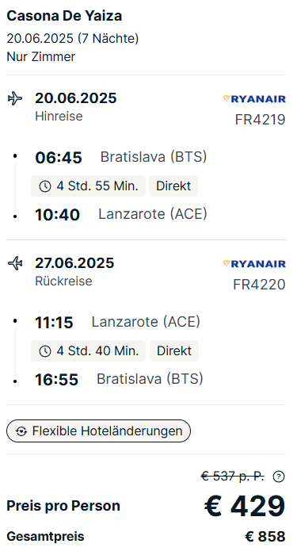Click the clock icon beside 4 Std. 40 Min.
This screenshot has width=297, height=559.
(x=45, y=351)
